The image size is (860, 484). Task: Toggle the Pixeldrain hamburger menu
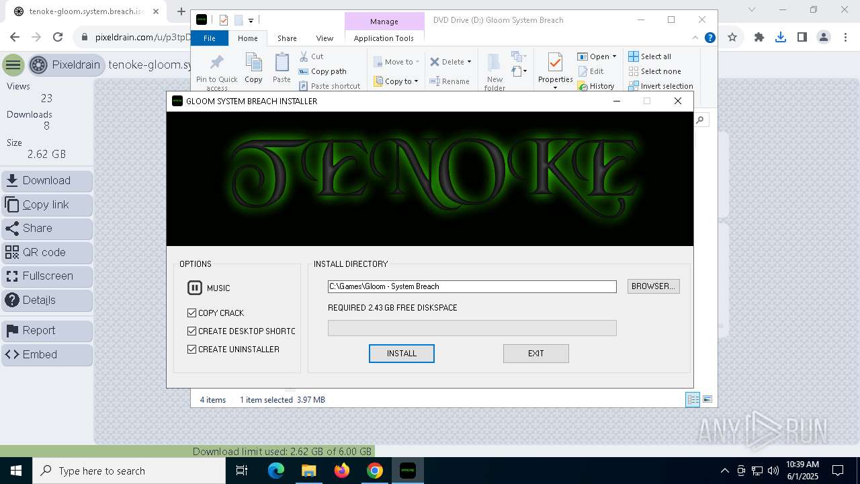13,65
